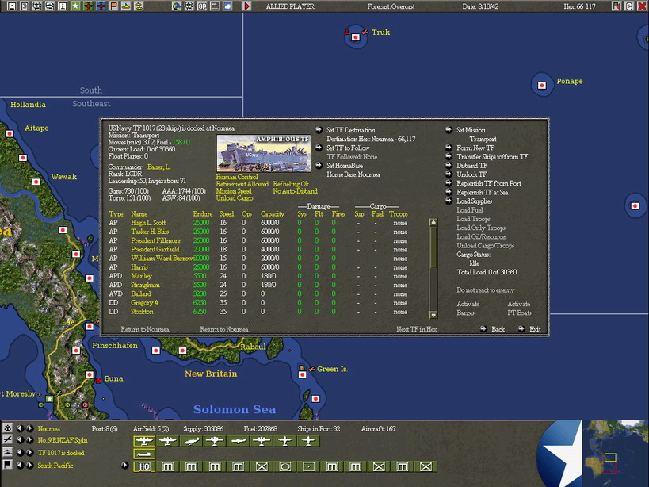This screenshot has width=649, height=487.
Task: Click Replenish TF from Port
Action: click(489, 183)
